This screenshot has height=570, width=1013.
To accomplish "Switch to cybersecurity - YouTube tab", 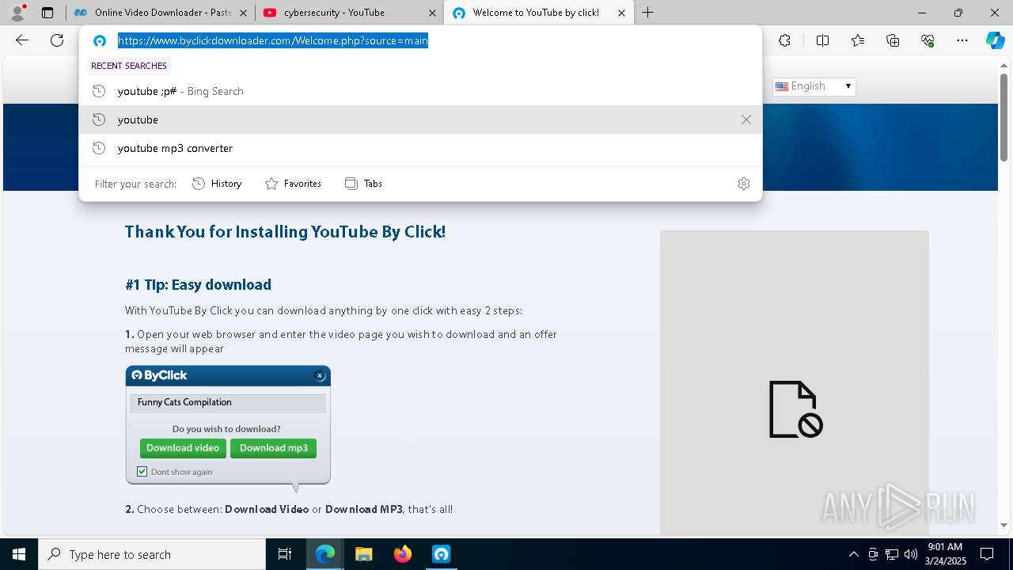I will [350, 13].
